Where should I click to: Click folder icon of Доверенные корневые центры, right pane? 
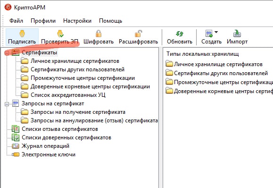pyautogui.click(x=169, y=91)
